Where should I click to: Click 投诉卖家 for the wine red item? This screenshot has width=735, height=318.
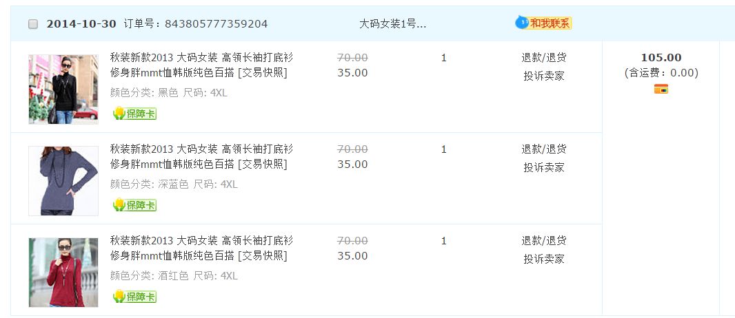[x=543, y=259]
